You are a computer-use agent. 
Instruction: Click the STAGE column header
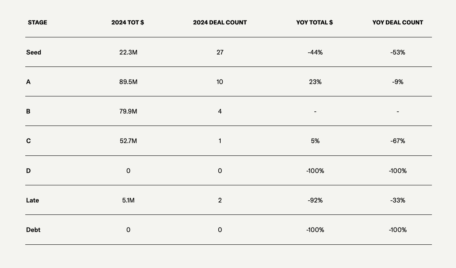pos(38,22)
